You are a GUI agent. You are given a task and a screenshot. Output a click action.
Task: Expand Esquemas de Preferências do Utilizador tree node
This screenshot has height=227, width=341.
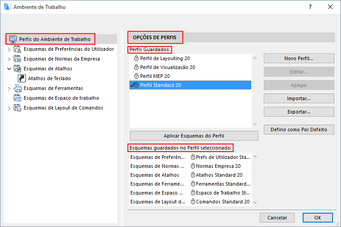[9, 49]
